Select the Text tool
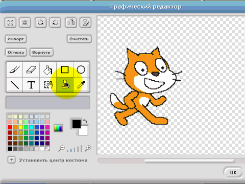Image resolution: width=245 pixels, height=184 pixels. click(31, 85)
